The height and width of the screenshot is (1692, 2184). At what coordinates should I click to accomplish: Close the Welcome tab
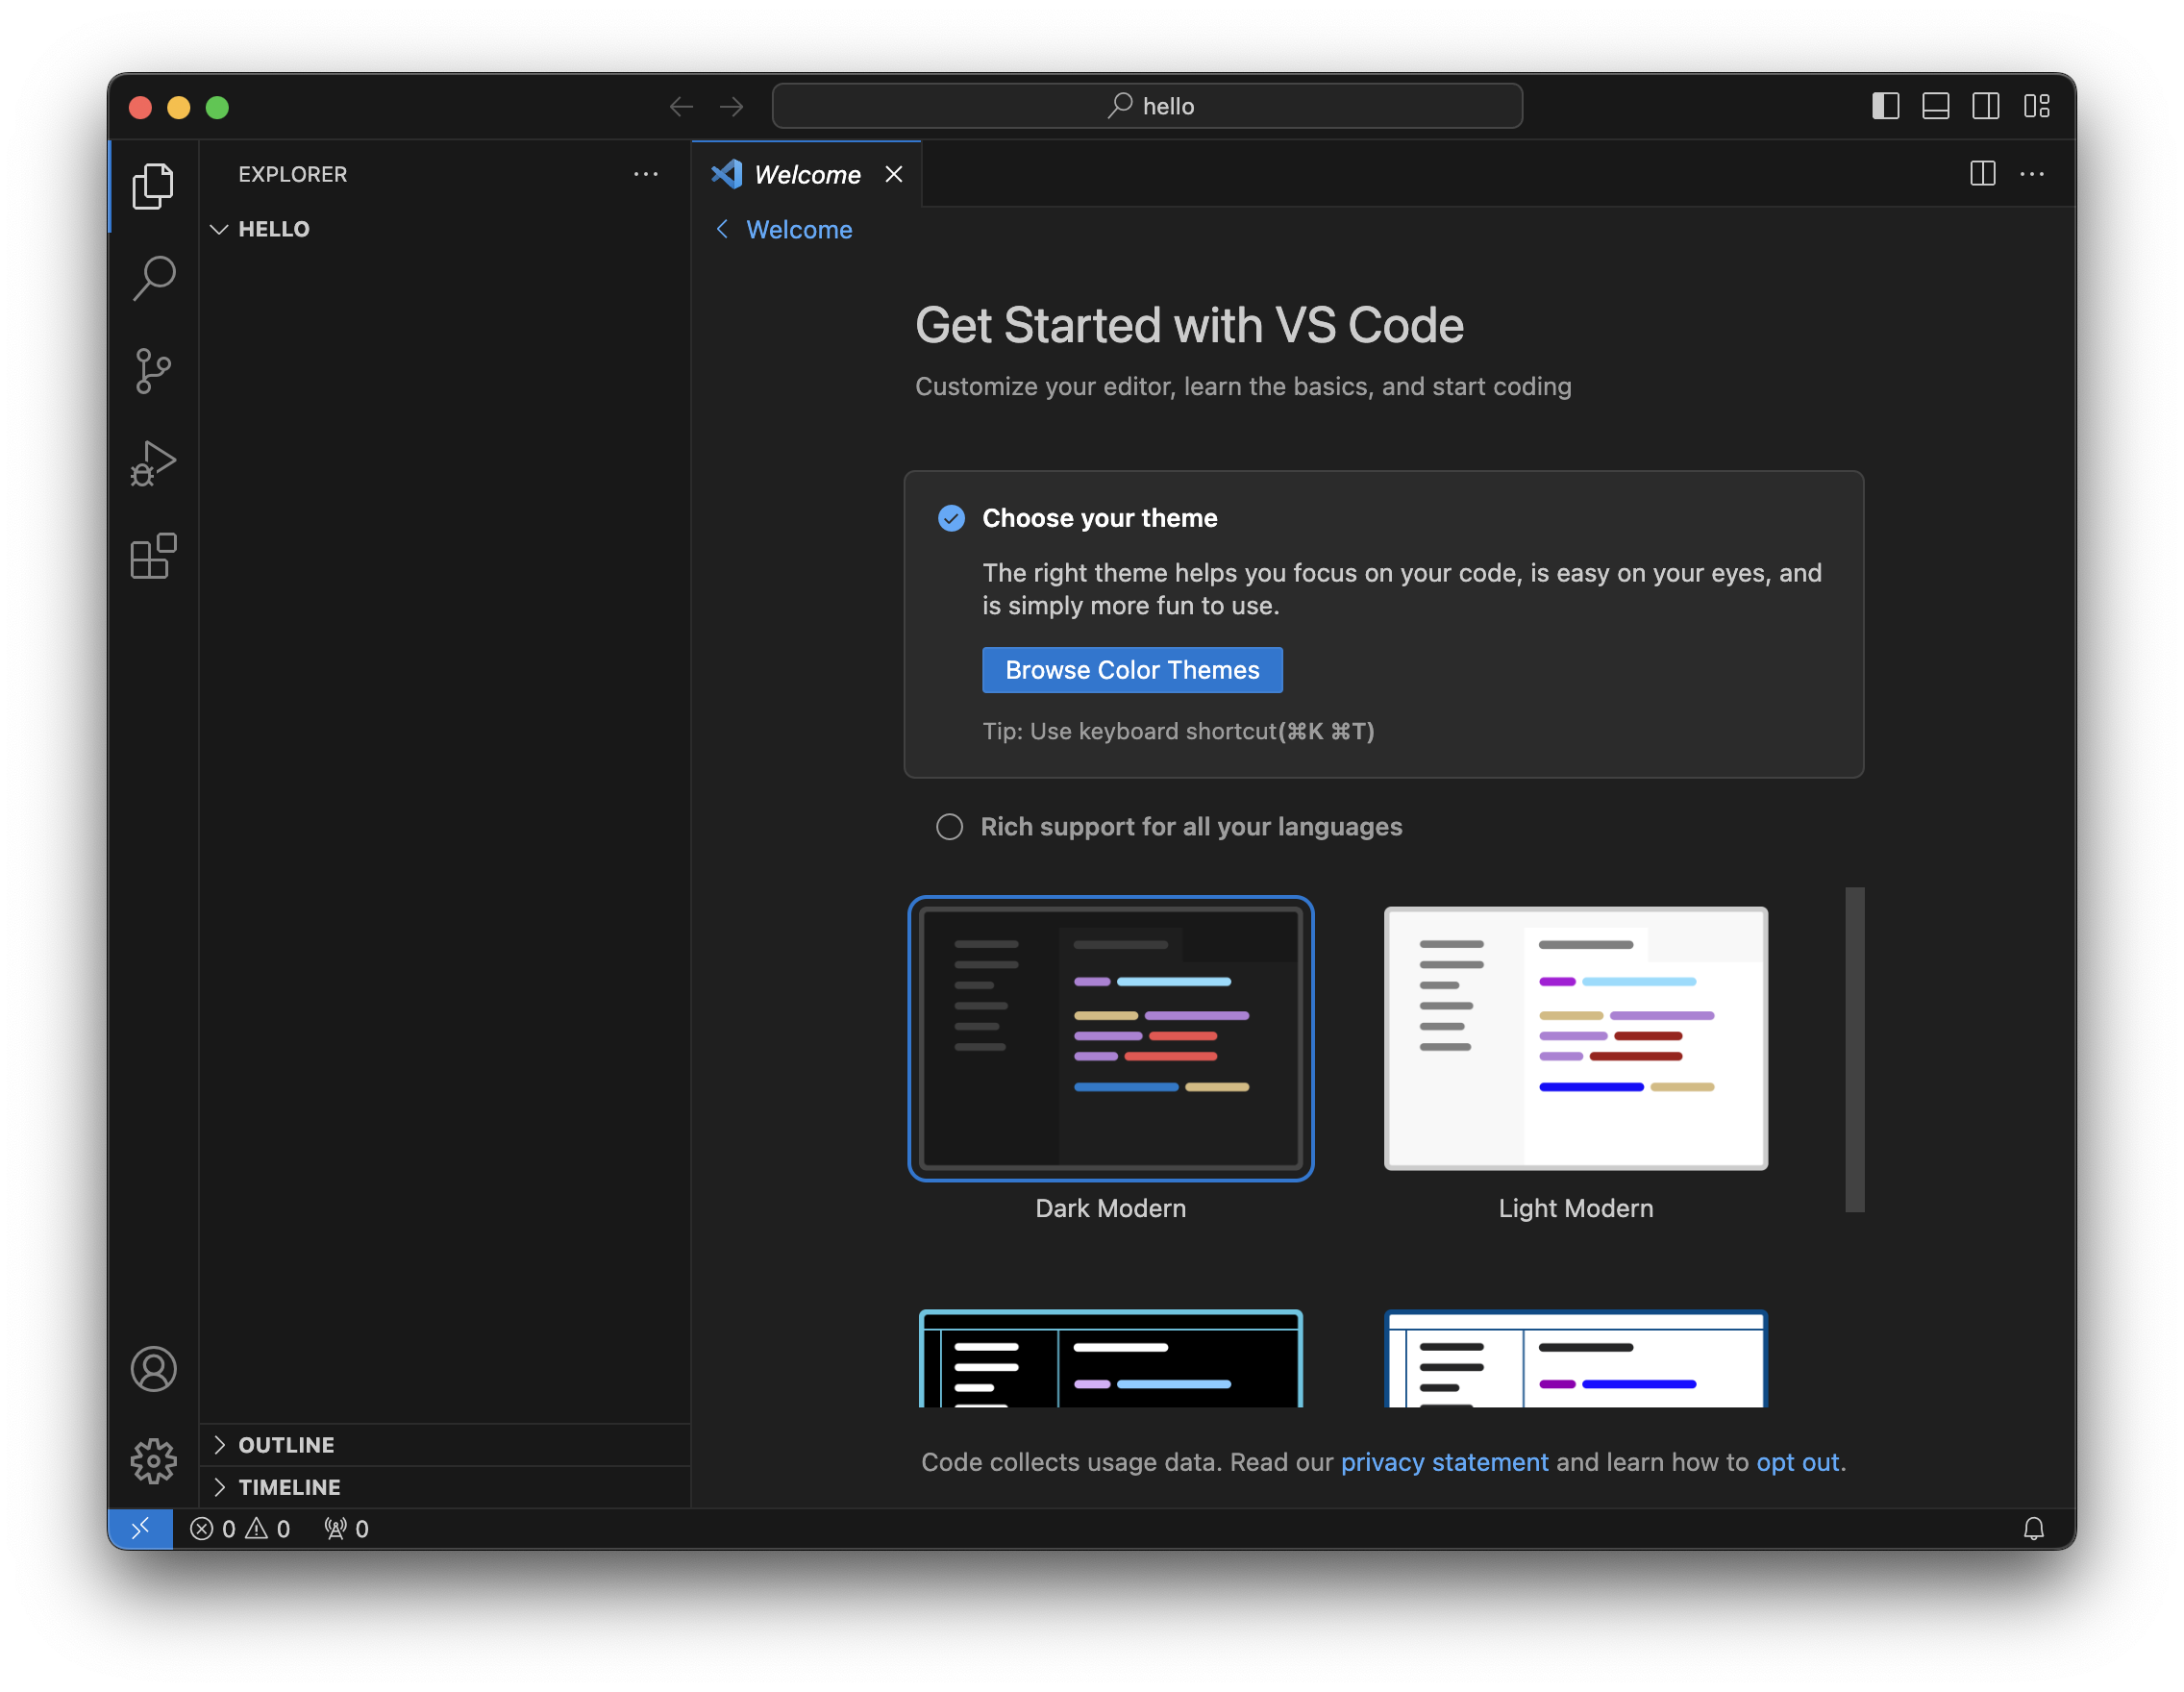tap(894, 174)
